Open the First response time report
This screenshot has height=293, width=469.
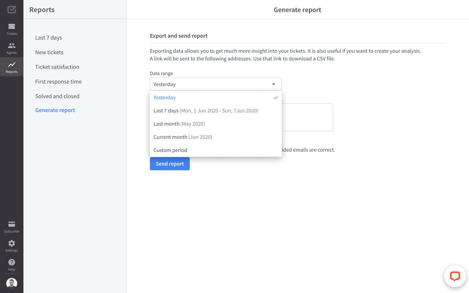coord(58,82)
